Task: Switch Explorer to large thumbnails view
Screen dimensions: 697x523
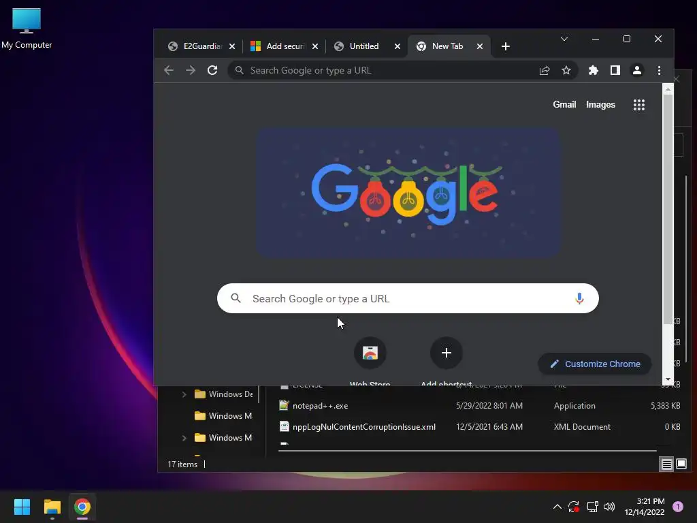Action: (681, 464)
